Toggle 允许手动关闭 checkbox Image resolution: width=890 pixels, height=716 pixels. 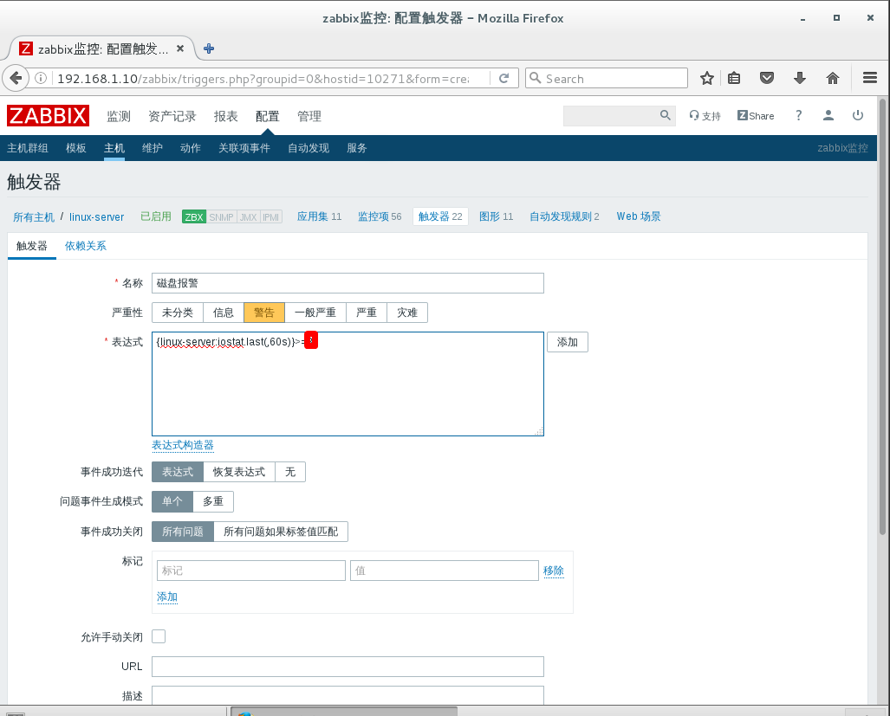tap(159, 636)
